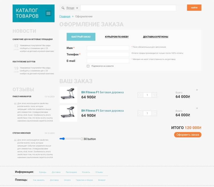This screenshot has height=187, width=214.
Task: Increase quantity of the first treadmill
Action: pos(154,95)
